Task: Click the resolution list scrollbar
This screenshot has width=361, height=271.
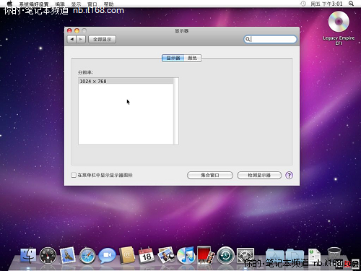Action: click(176, 111)
